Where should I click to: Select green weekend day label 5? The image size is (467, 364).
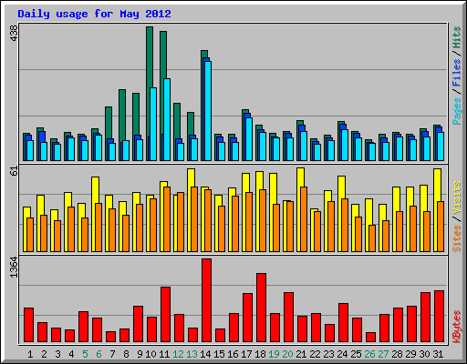tap(85, 354)
